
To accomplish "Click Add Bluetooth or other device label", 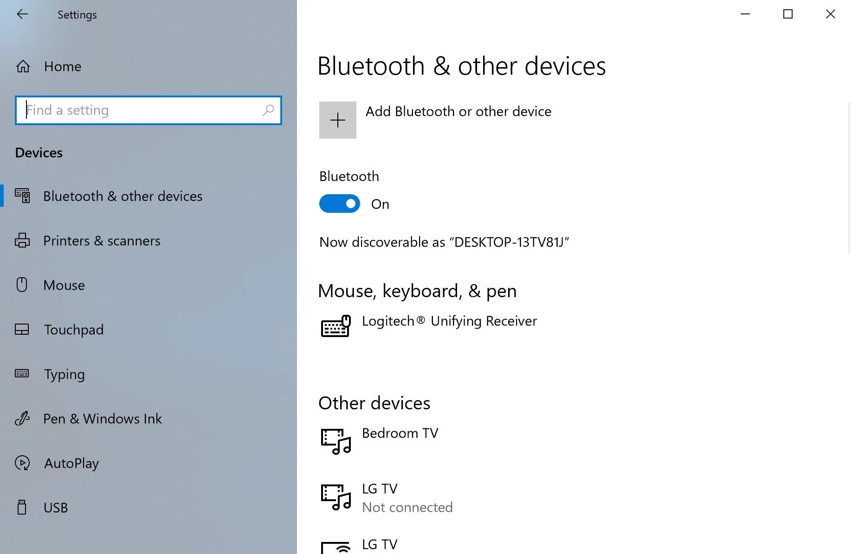I will coord(458,111).
